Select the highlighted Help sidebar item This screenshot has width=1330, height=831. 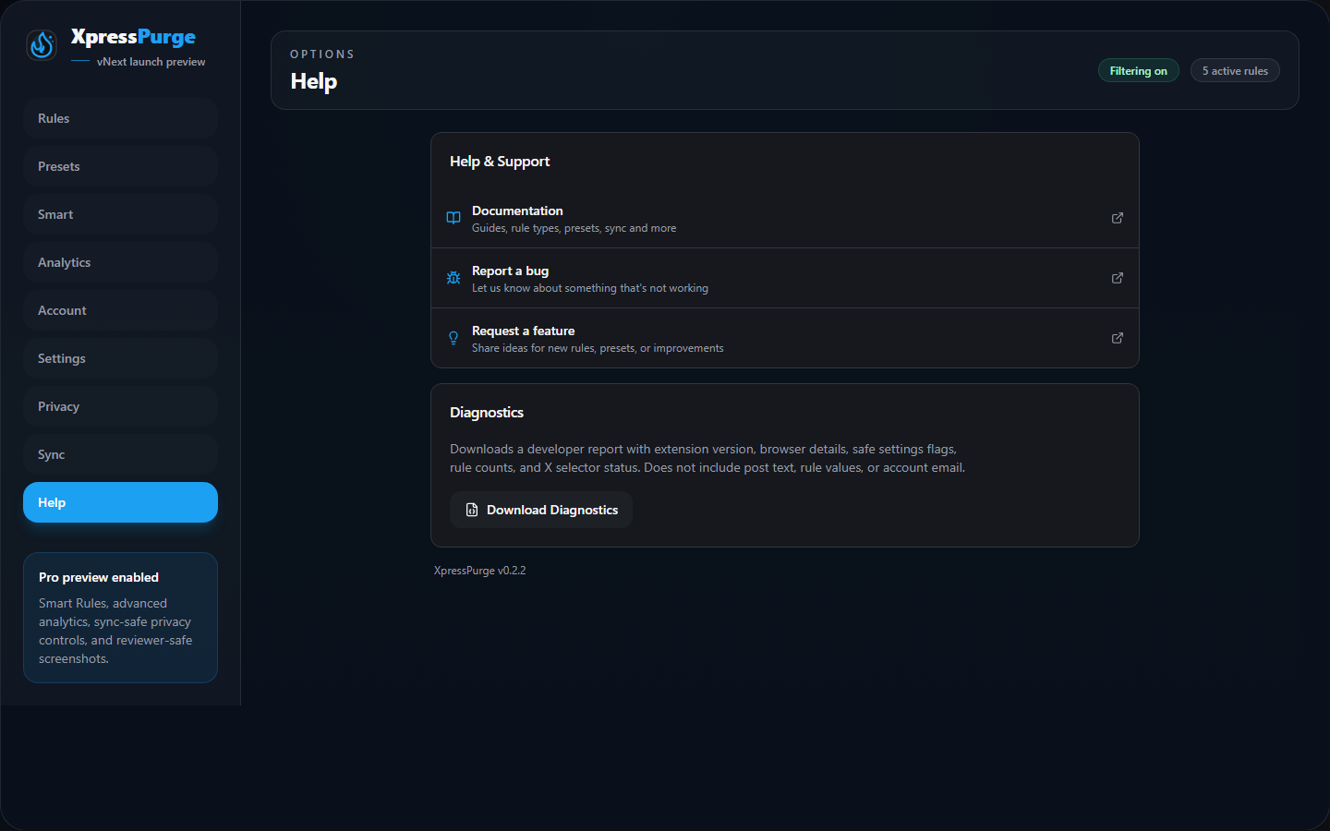pyautogui.click(x=120, y=502)
